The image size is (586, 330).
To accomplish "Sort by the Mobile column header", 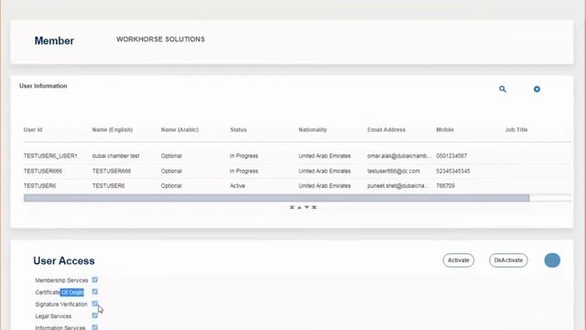I will pyautogui.click(x=445, y=130).
